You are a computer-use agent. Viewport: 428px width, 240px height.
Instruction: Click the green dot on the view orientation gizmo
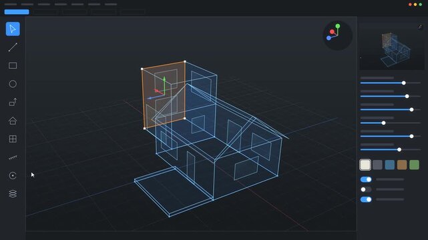tap(338, 26)
